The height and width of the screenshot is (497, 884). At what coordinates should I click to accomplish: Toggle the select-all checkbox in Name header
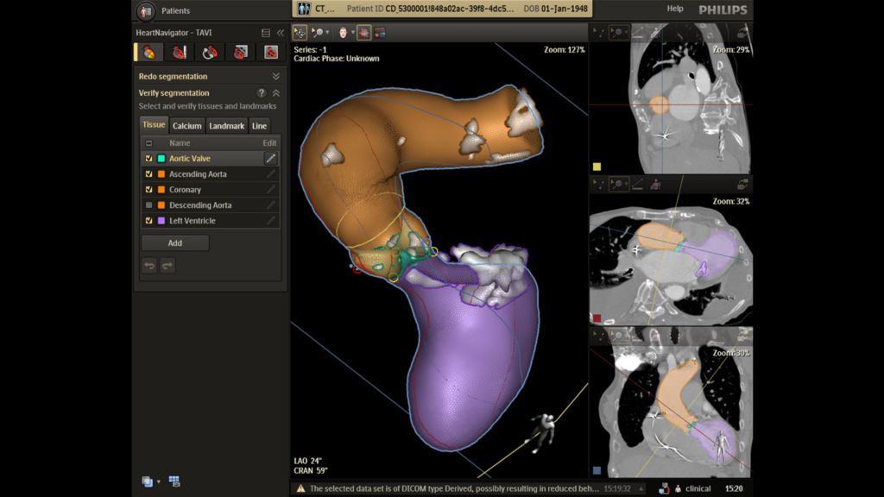coord(148,143)
